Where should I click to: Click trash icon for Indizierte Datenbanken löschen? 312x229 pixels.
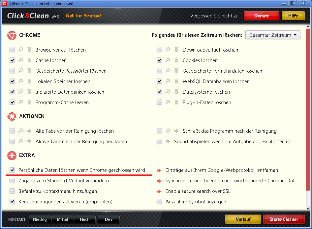pyautogui.click(x=29, y=92)
